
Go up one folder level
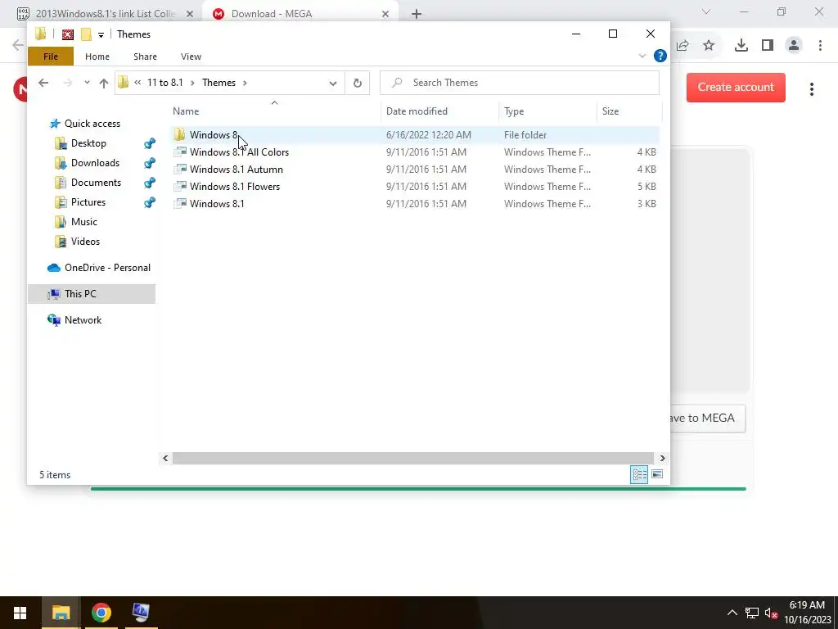[x=104, y=83]
